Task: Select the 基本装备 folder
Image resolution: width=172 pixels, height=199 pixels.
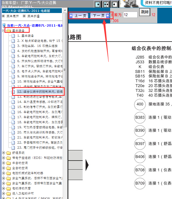Action: tap(18, 31)
